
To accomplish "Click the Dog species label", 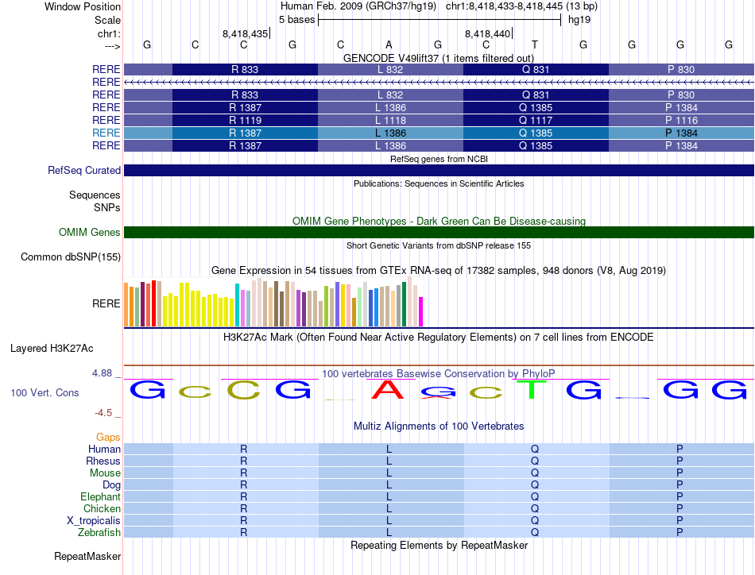I will [x=111, y=485].
